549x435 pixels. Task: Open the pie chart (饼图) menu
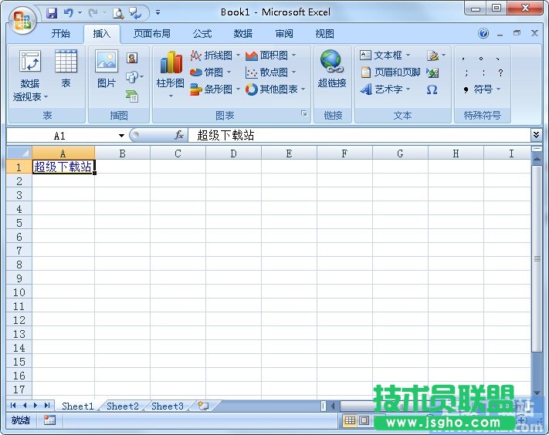point(212,72)
